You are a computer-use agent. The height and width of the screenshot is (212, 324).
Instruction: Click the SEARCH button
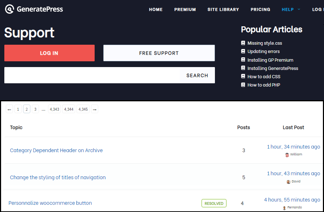[x=197, y=75]
